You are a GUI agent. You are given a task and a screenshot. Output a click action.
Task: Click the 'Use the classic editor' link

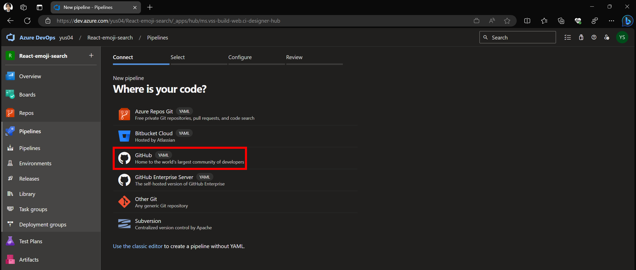(138, 246)
